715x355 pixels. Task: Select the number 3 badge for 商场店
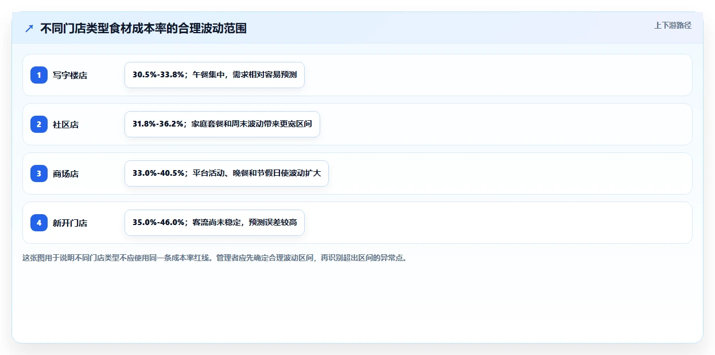(x=39, y=173)
